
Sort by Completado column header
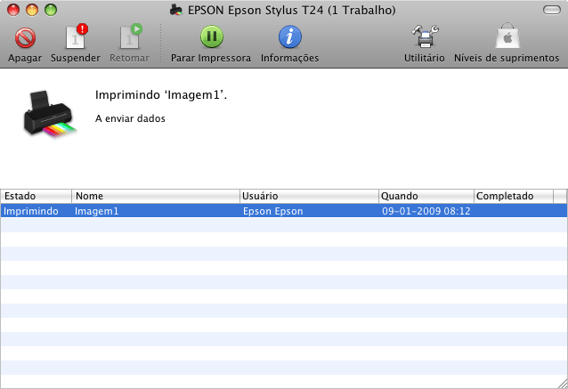(x=514, y=196)
